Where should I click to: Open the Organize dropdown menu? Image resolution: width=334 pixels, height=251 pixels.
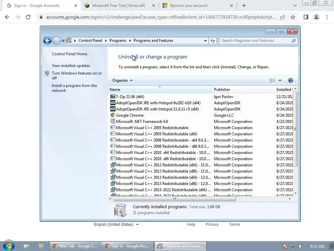pyautogui.click(x=122, y=80)
